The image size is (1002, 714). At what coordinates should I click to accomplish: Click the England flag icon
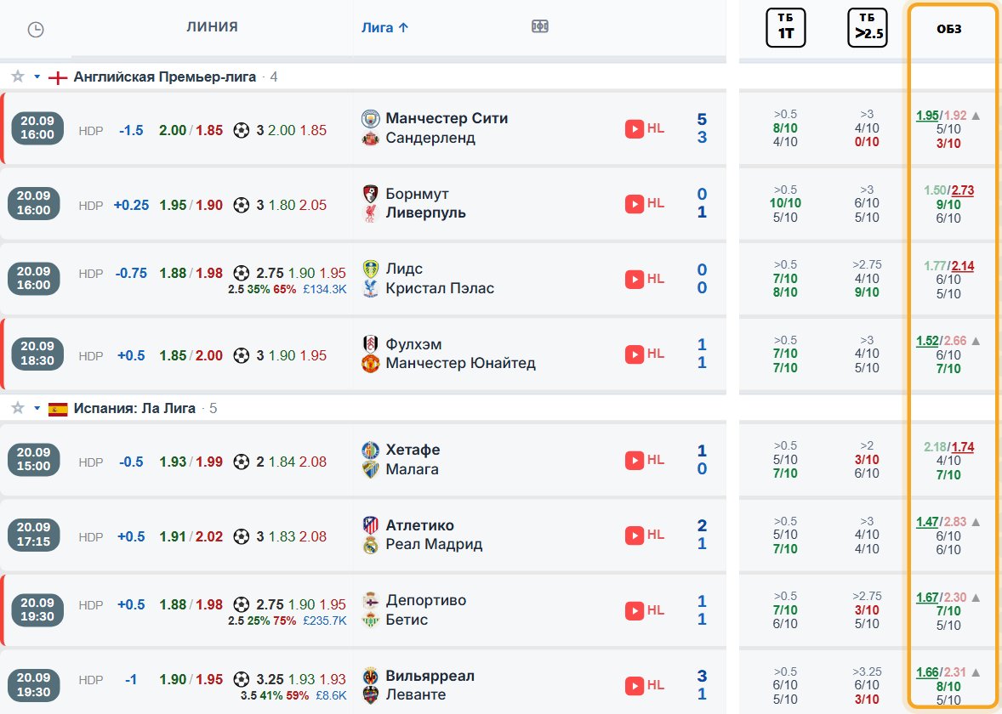[58, 78]
